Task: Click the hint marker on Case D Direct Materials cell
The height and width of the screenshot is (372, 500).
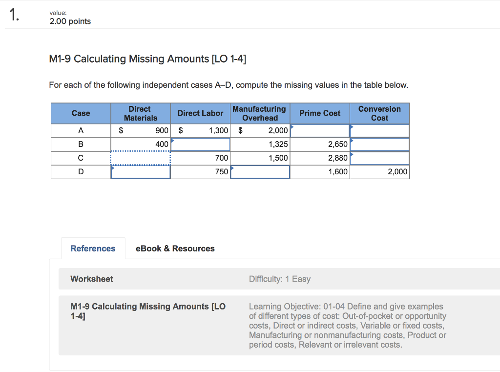Action: click(113, 168)
